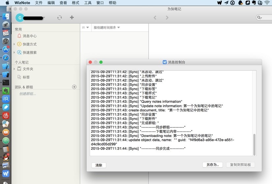The image size is (272, 184).
Task: Click the console log scrollbar thumb
Action: 254,145
